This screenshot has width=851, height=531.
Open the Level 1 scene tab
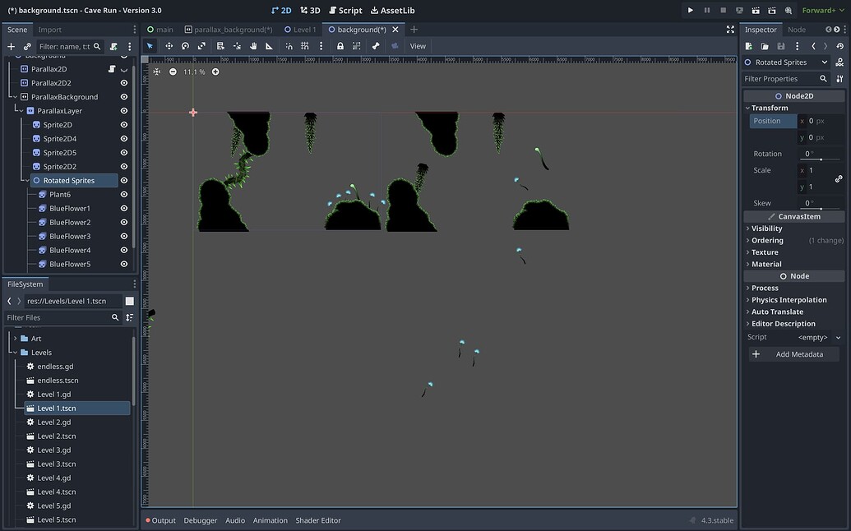[300, 30]
